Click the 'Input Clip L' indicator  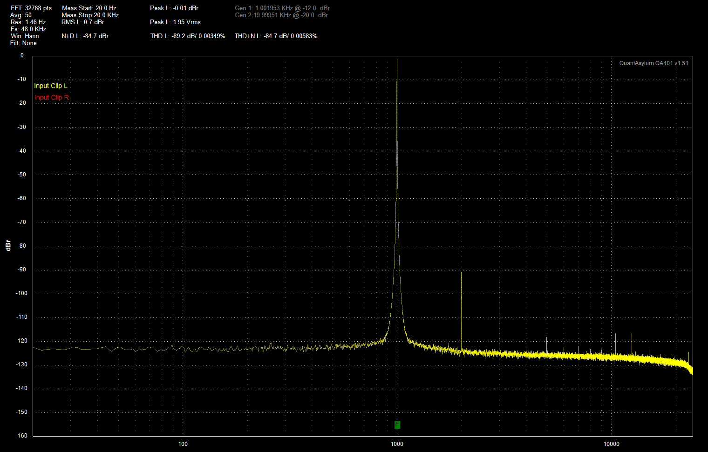[x=51, y=86]
